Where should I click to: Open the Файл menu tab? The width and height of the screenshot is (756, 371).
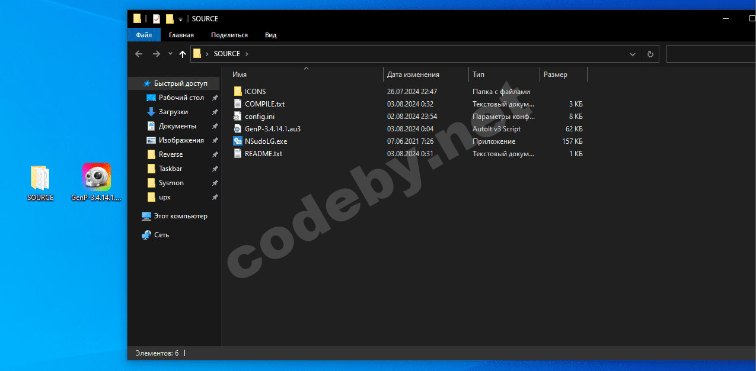[x=143, y=35]
